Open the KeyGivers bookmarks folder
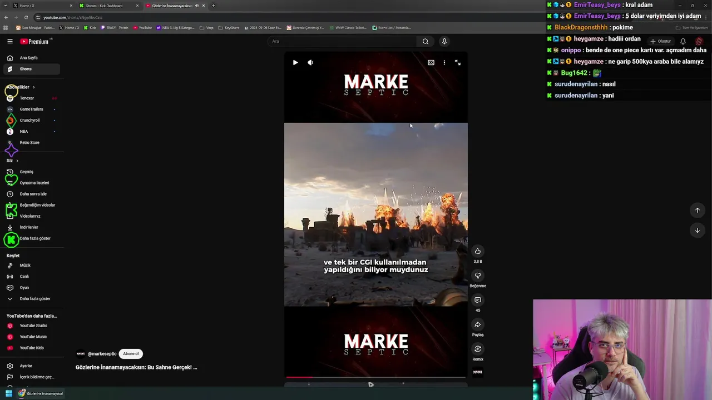712x400 pixels. point(229,28)
